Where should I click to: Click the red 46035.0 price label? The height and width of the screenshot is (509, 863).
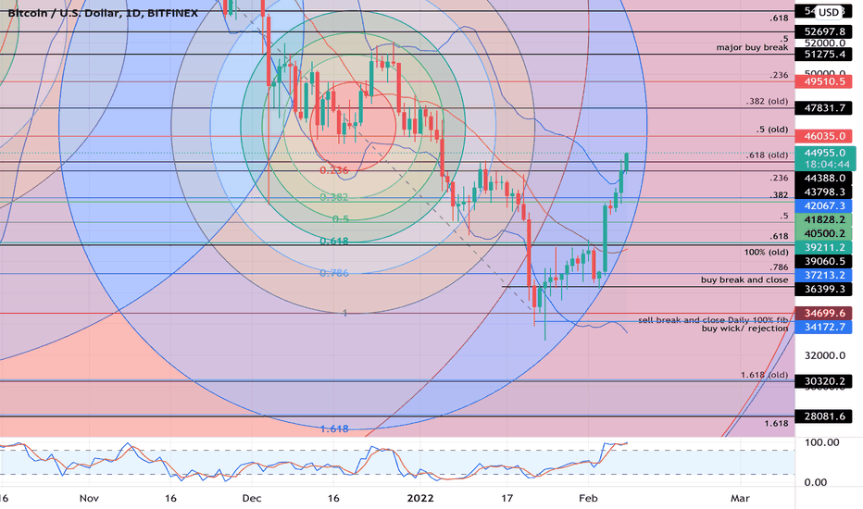[x=824, y=136]
